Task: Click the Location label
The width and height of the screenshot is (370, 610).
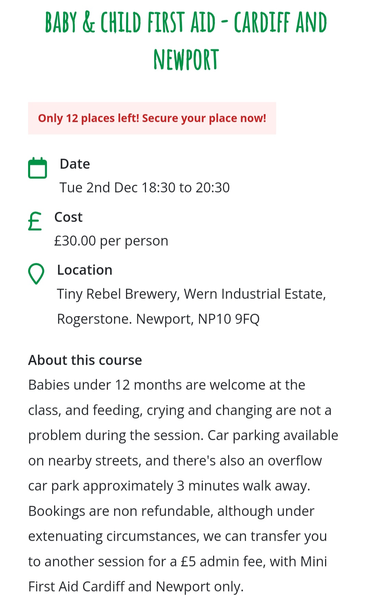Action: pos(85,270)
